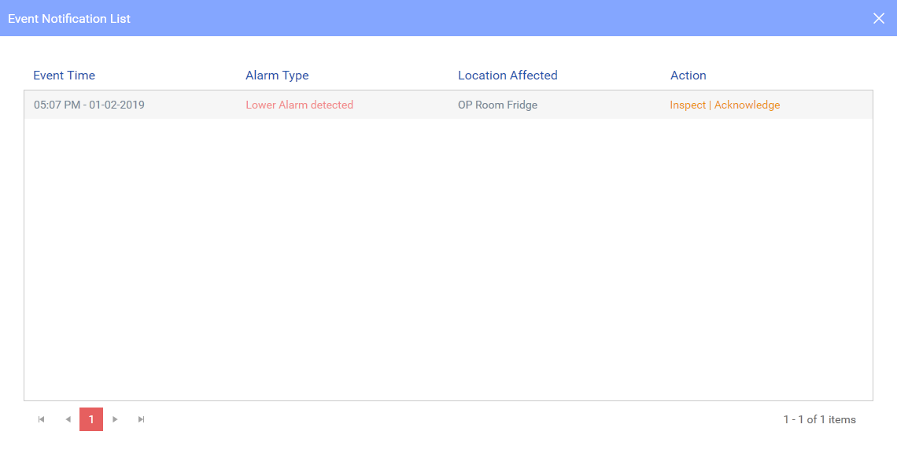This screenshot has width=897, height=450.
Task: Click the 'OP Room Fridge' location cell
Action: pyautogui.click(x=497, y=105)
